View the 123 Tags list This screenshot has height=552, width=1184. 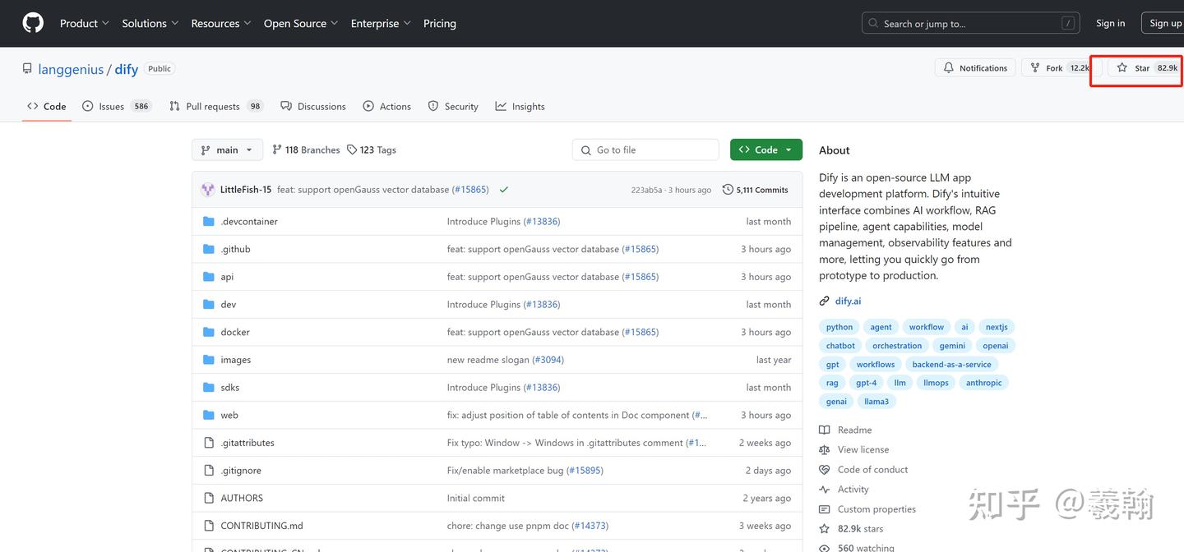pos(372,150)
